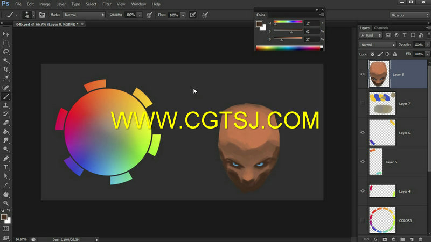Image resolution: width=431 pixels, height=242 pixels.
Task: Add a layer mask
Action: pyautogui.click(x=385, y=239)
